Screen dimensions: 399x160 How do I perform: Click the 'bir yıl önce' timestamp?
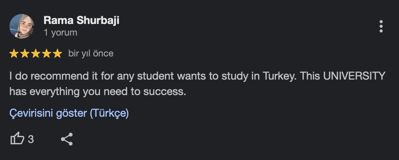pos(91,53)
